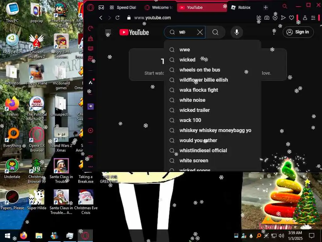Open the search tabs magnifier icon

pyautogui.click(x=285, y=6)
